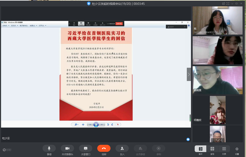Go to previous photo in viewer
This screenshot has width=246, height=157.
pos(90,124)
